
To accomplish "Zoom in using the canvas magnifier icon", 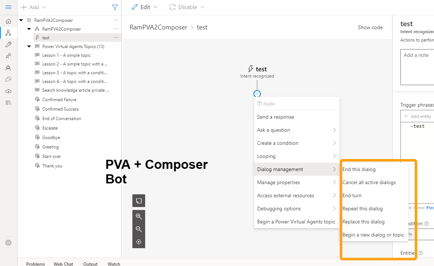I will tap(139, 216).
